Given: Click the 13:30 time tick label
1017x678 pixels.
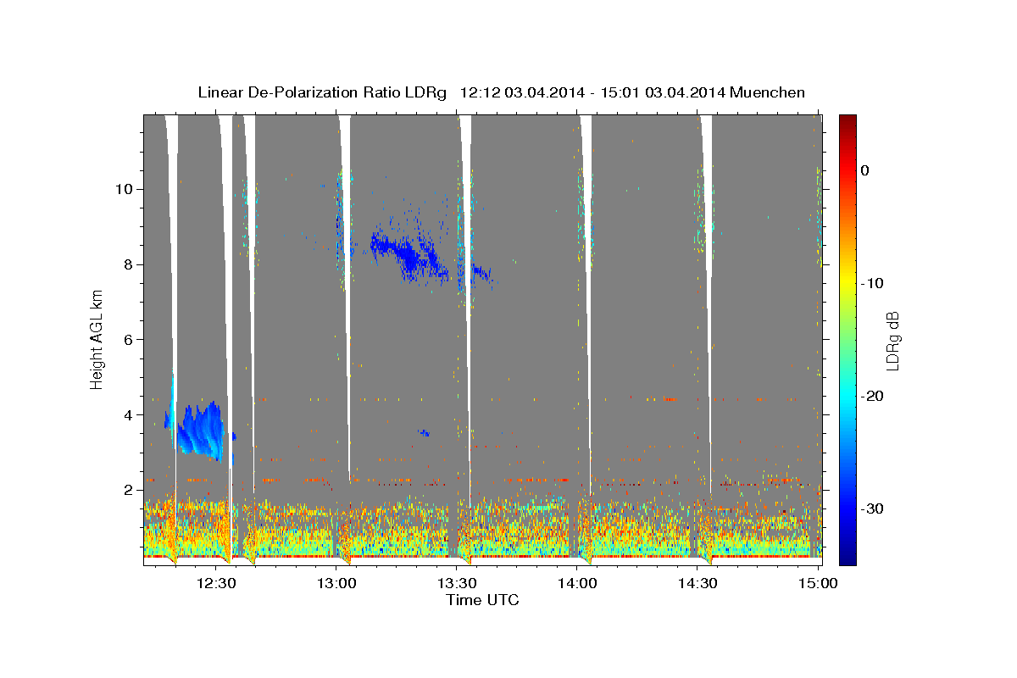Looking at the screenshot, I should tap(457, 583).
